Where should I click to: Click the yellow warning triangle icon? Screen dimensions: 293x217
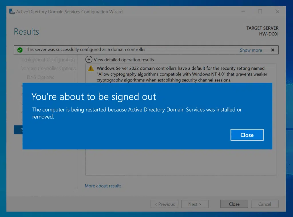pos(91,68)
